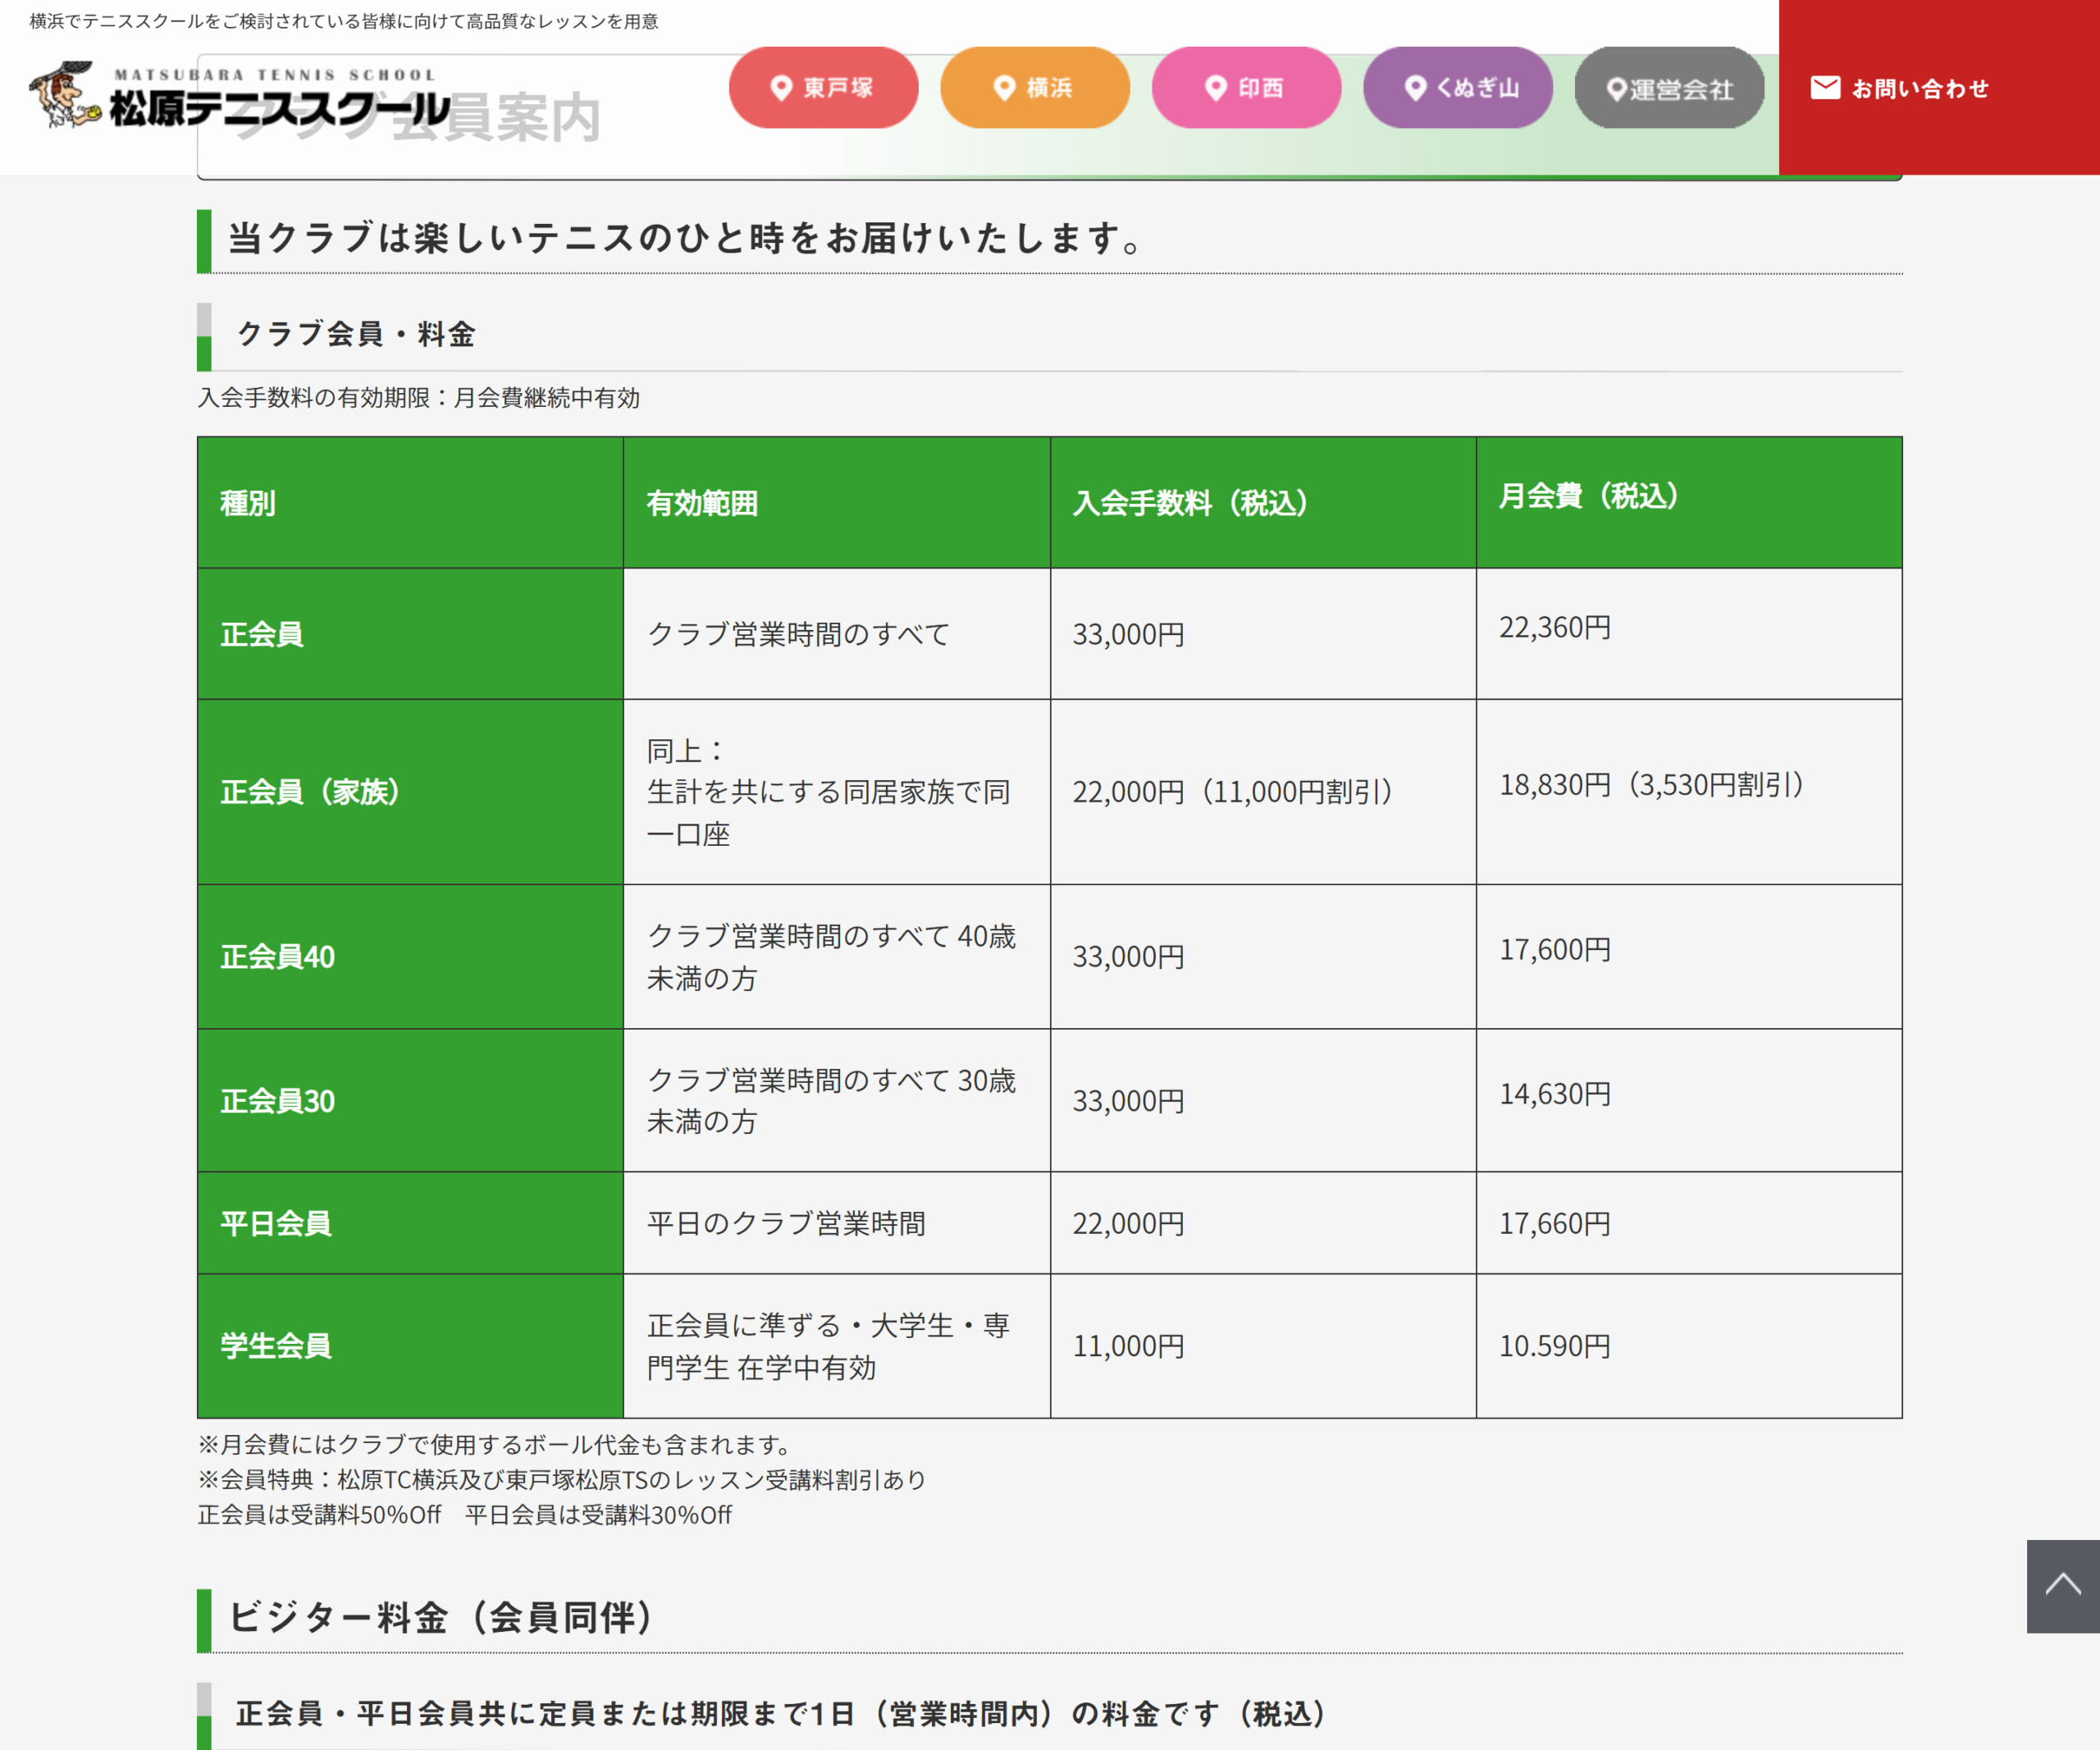Click the 14,630円 monthly fee cell
Image resolution: width=2100 pixels, height=1750 pixels.
[x=1689, y=1101]
